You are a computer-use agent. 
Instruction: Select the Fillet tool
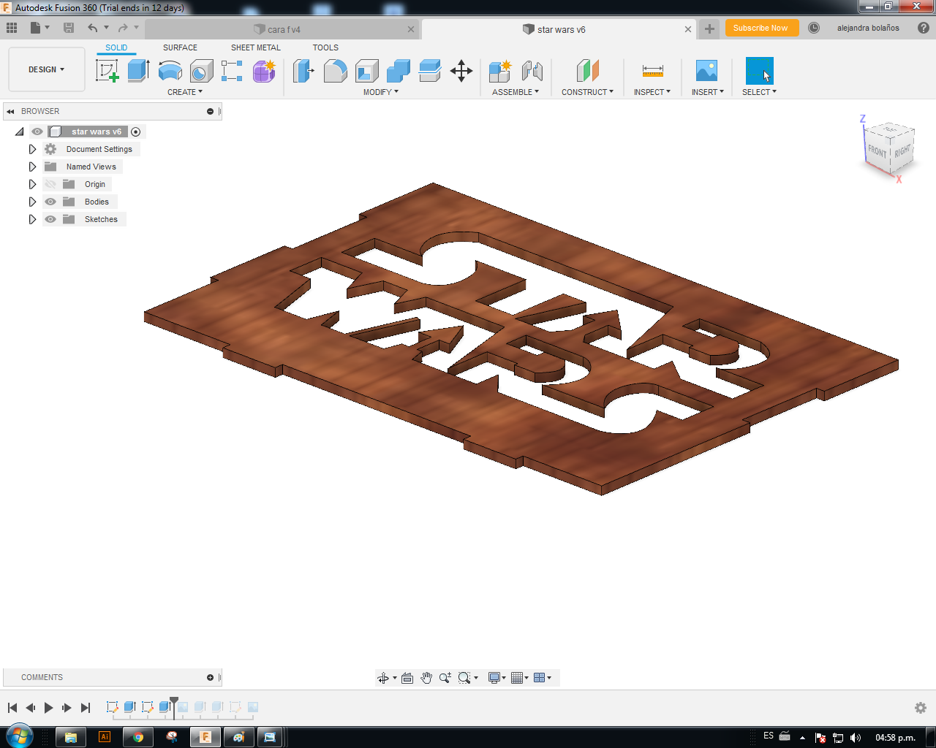point(335,71)
